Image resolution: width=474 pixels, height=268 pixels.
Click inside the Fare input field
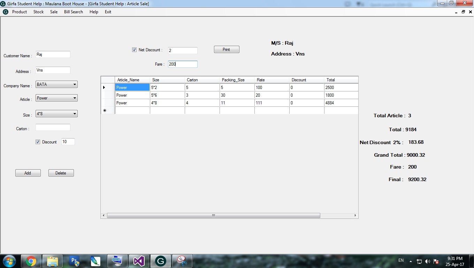183,64
